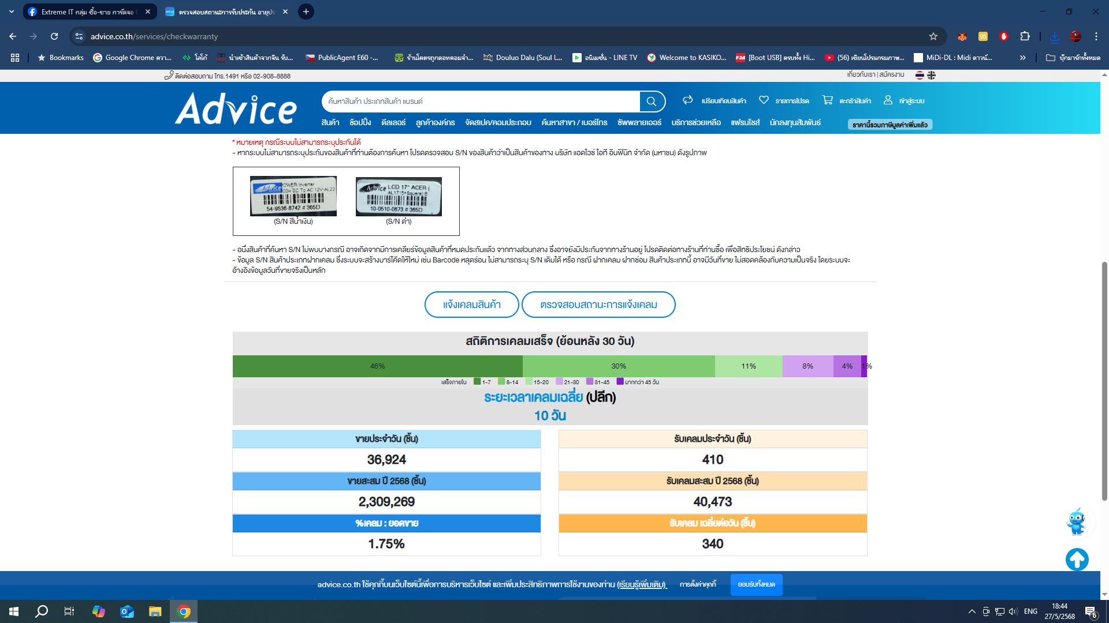Click the shopping cart icon

click(x=827, y=100)
